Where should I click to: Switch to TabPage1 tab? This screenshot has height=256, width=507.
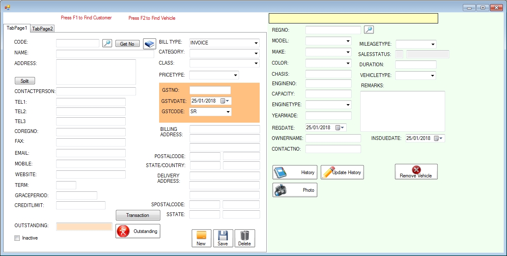coord(17,28)
